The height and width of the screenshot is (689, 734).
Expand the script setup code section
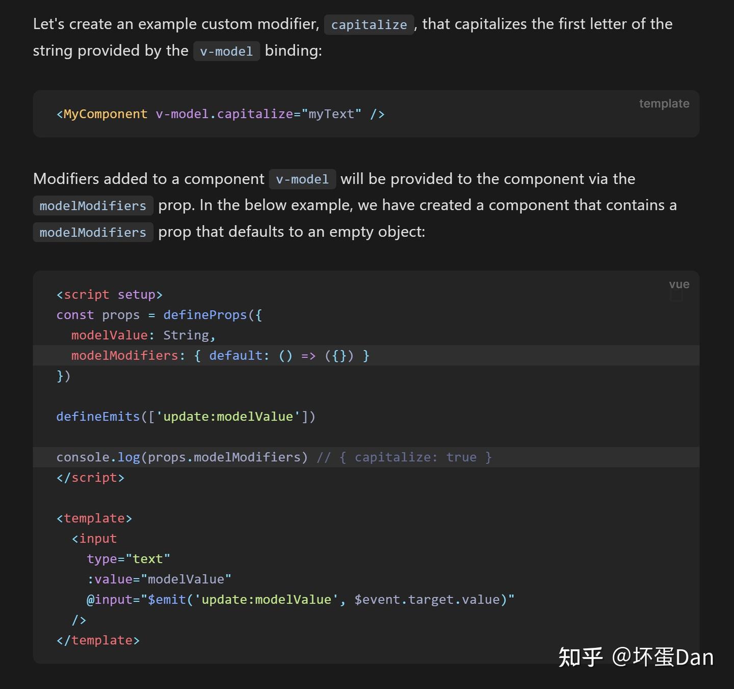[x=109, y=294]
